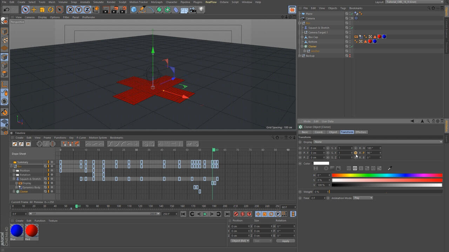This screenshot has width=449, height=252.
Task: Open the Cube primitive object icon
Action: 134,10
